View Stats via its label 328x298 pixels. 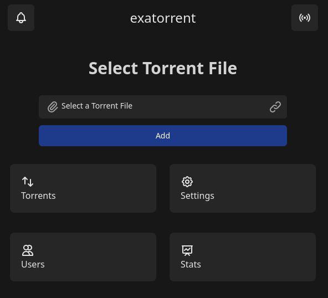[x=191, y=264]
